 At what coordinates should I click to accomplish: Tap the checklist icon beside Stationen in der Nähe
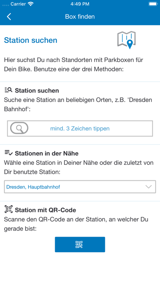pyautogui.click(x=9, y=153)
